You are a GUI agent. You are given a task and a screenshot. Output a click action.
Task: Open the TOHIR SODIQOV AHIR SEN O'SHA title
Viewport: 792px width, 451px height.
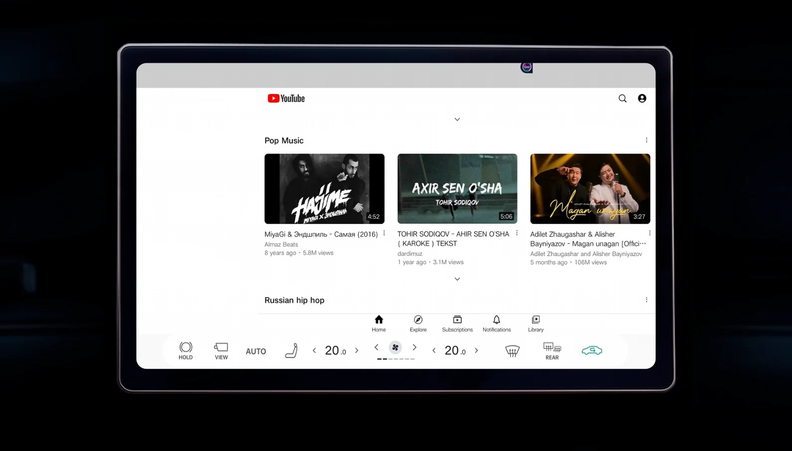(x=453, y=239)
